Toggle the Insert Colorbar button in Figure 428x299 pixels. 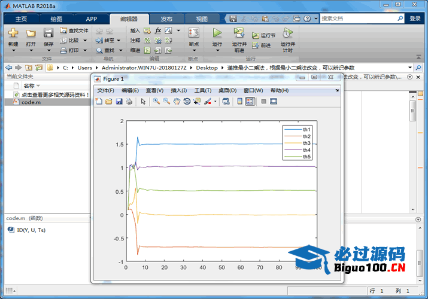coord(239,102)
